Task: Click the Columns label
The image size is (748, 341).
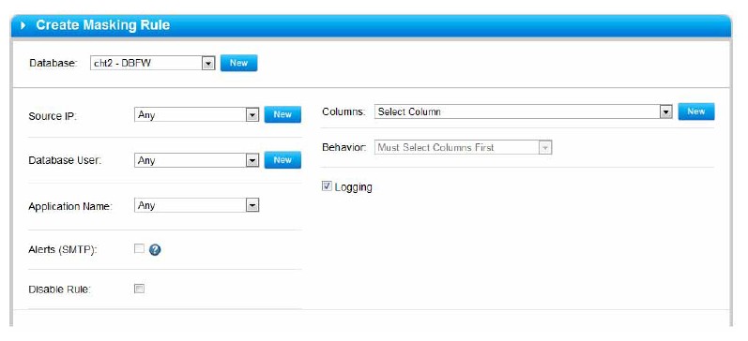Action: (343, 111)
